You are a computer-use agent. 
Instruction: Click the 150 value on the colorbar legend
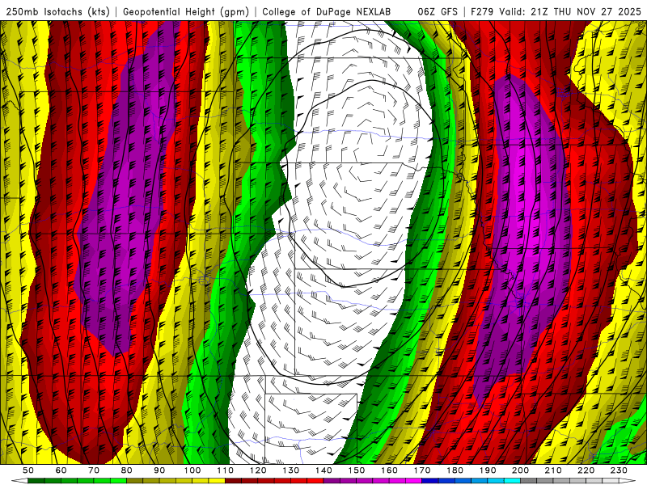coord(357,470)
